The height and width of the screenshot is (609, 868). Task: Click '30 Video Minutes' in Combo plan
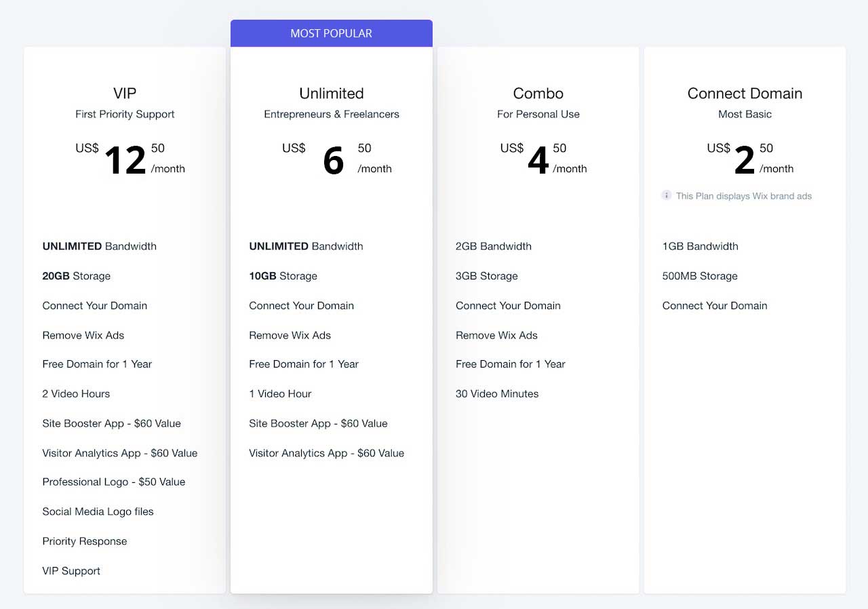[497, 394]
